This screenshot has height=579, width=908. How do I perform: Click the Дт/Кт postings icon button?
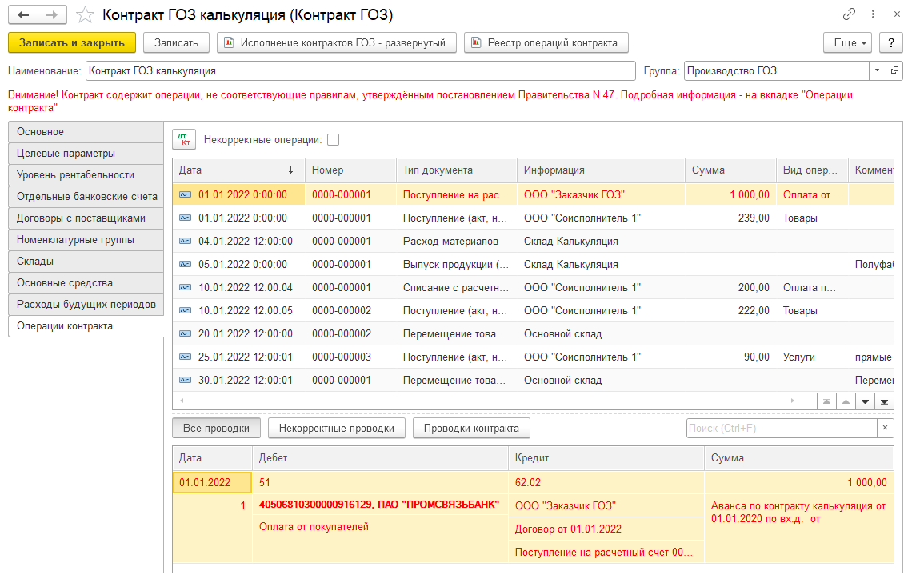tap(184, 139)
